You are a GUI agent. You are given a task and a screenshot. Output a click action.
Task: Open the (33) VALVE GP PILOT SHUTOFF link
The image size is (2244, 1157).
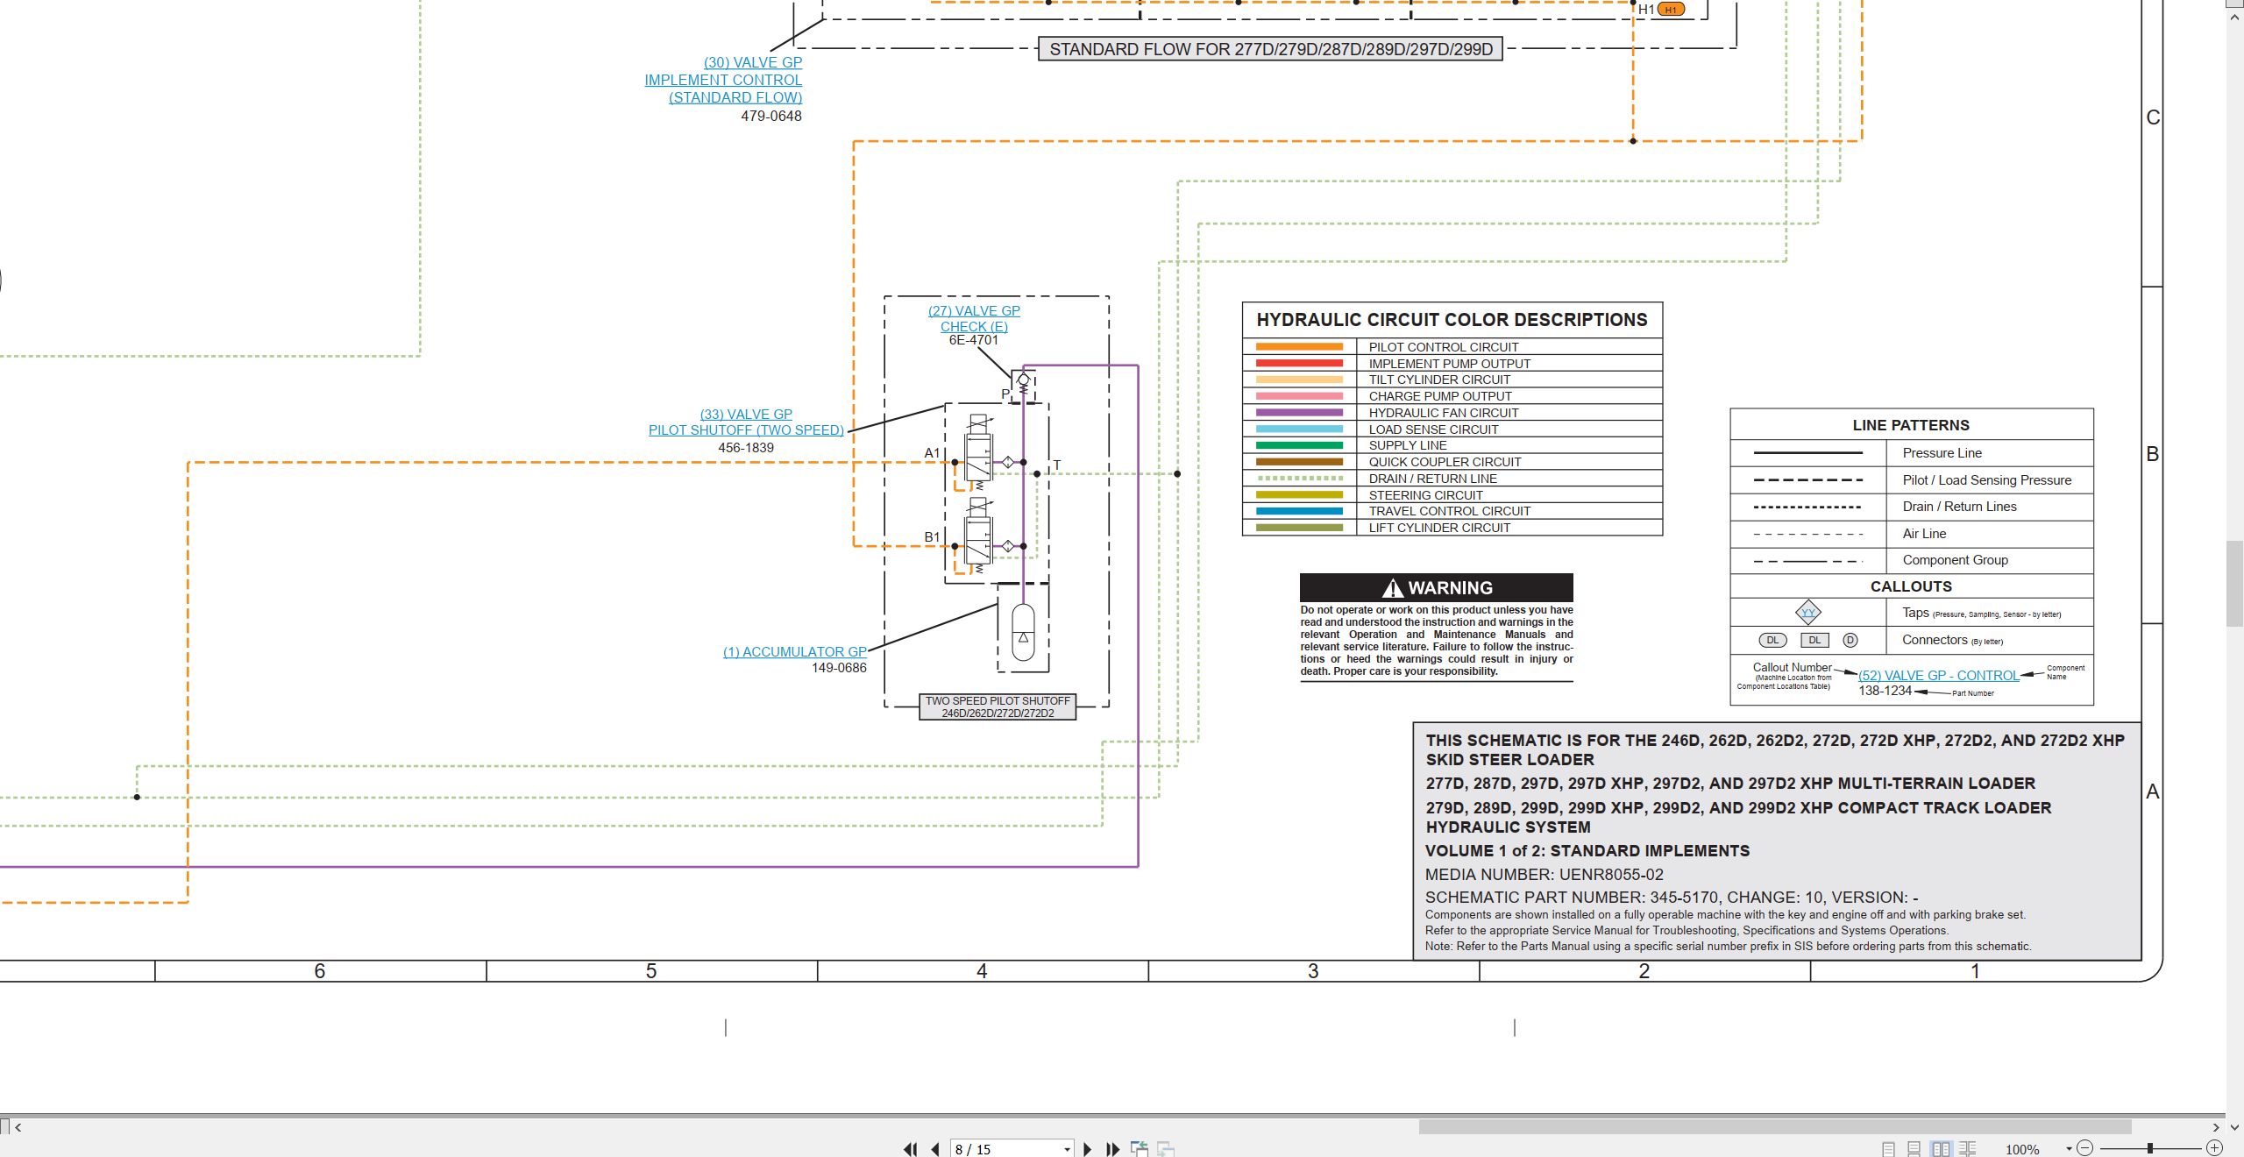point(746,422)
